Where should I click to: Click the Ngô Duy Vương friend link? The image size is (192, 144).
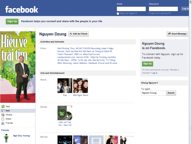(x=22, y=136)
